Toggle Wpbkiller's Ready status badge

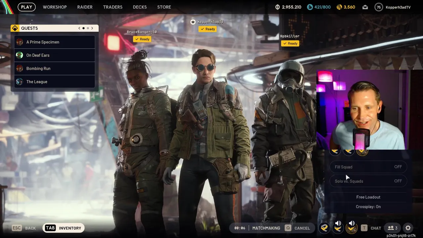pos(290,43)
